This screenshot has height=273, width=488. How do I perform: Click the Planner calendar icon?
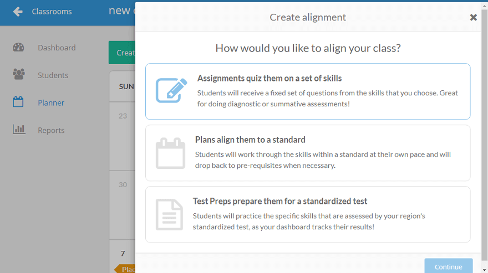pos(18,102)
